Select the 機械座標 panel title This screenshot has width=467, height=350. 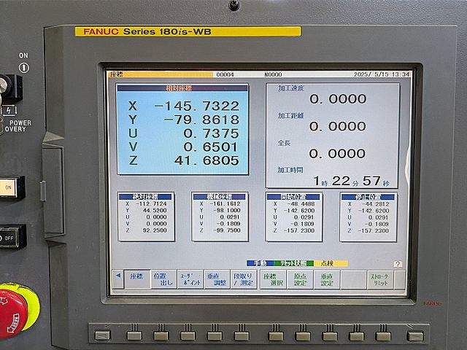(x=219, y=197)
